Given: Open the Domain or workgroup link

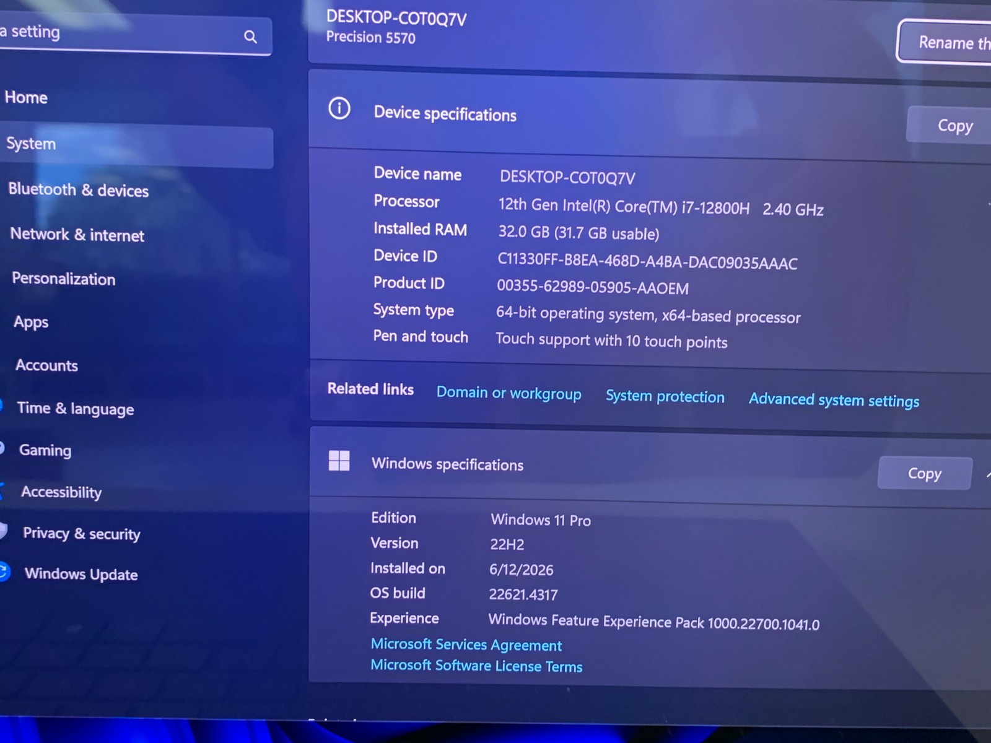Looking at the screenshot, I should (x=509, y=393).
